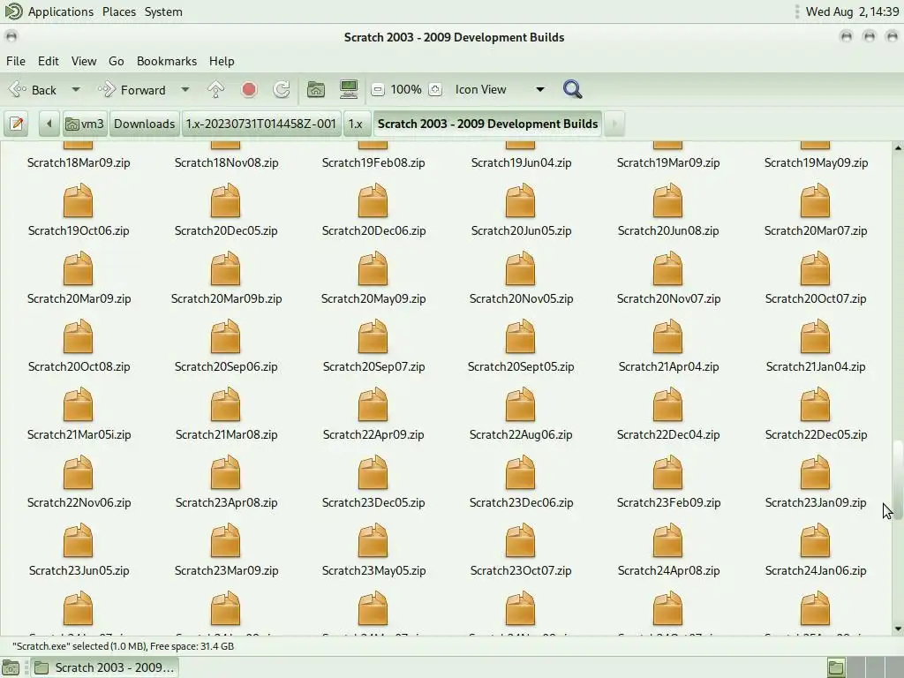Image resolution: width=904 pixels, height=678 pixels.
Task: Zoom in with the plus icon
Action: [x=435, y=90]
